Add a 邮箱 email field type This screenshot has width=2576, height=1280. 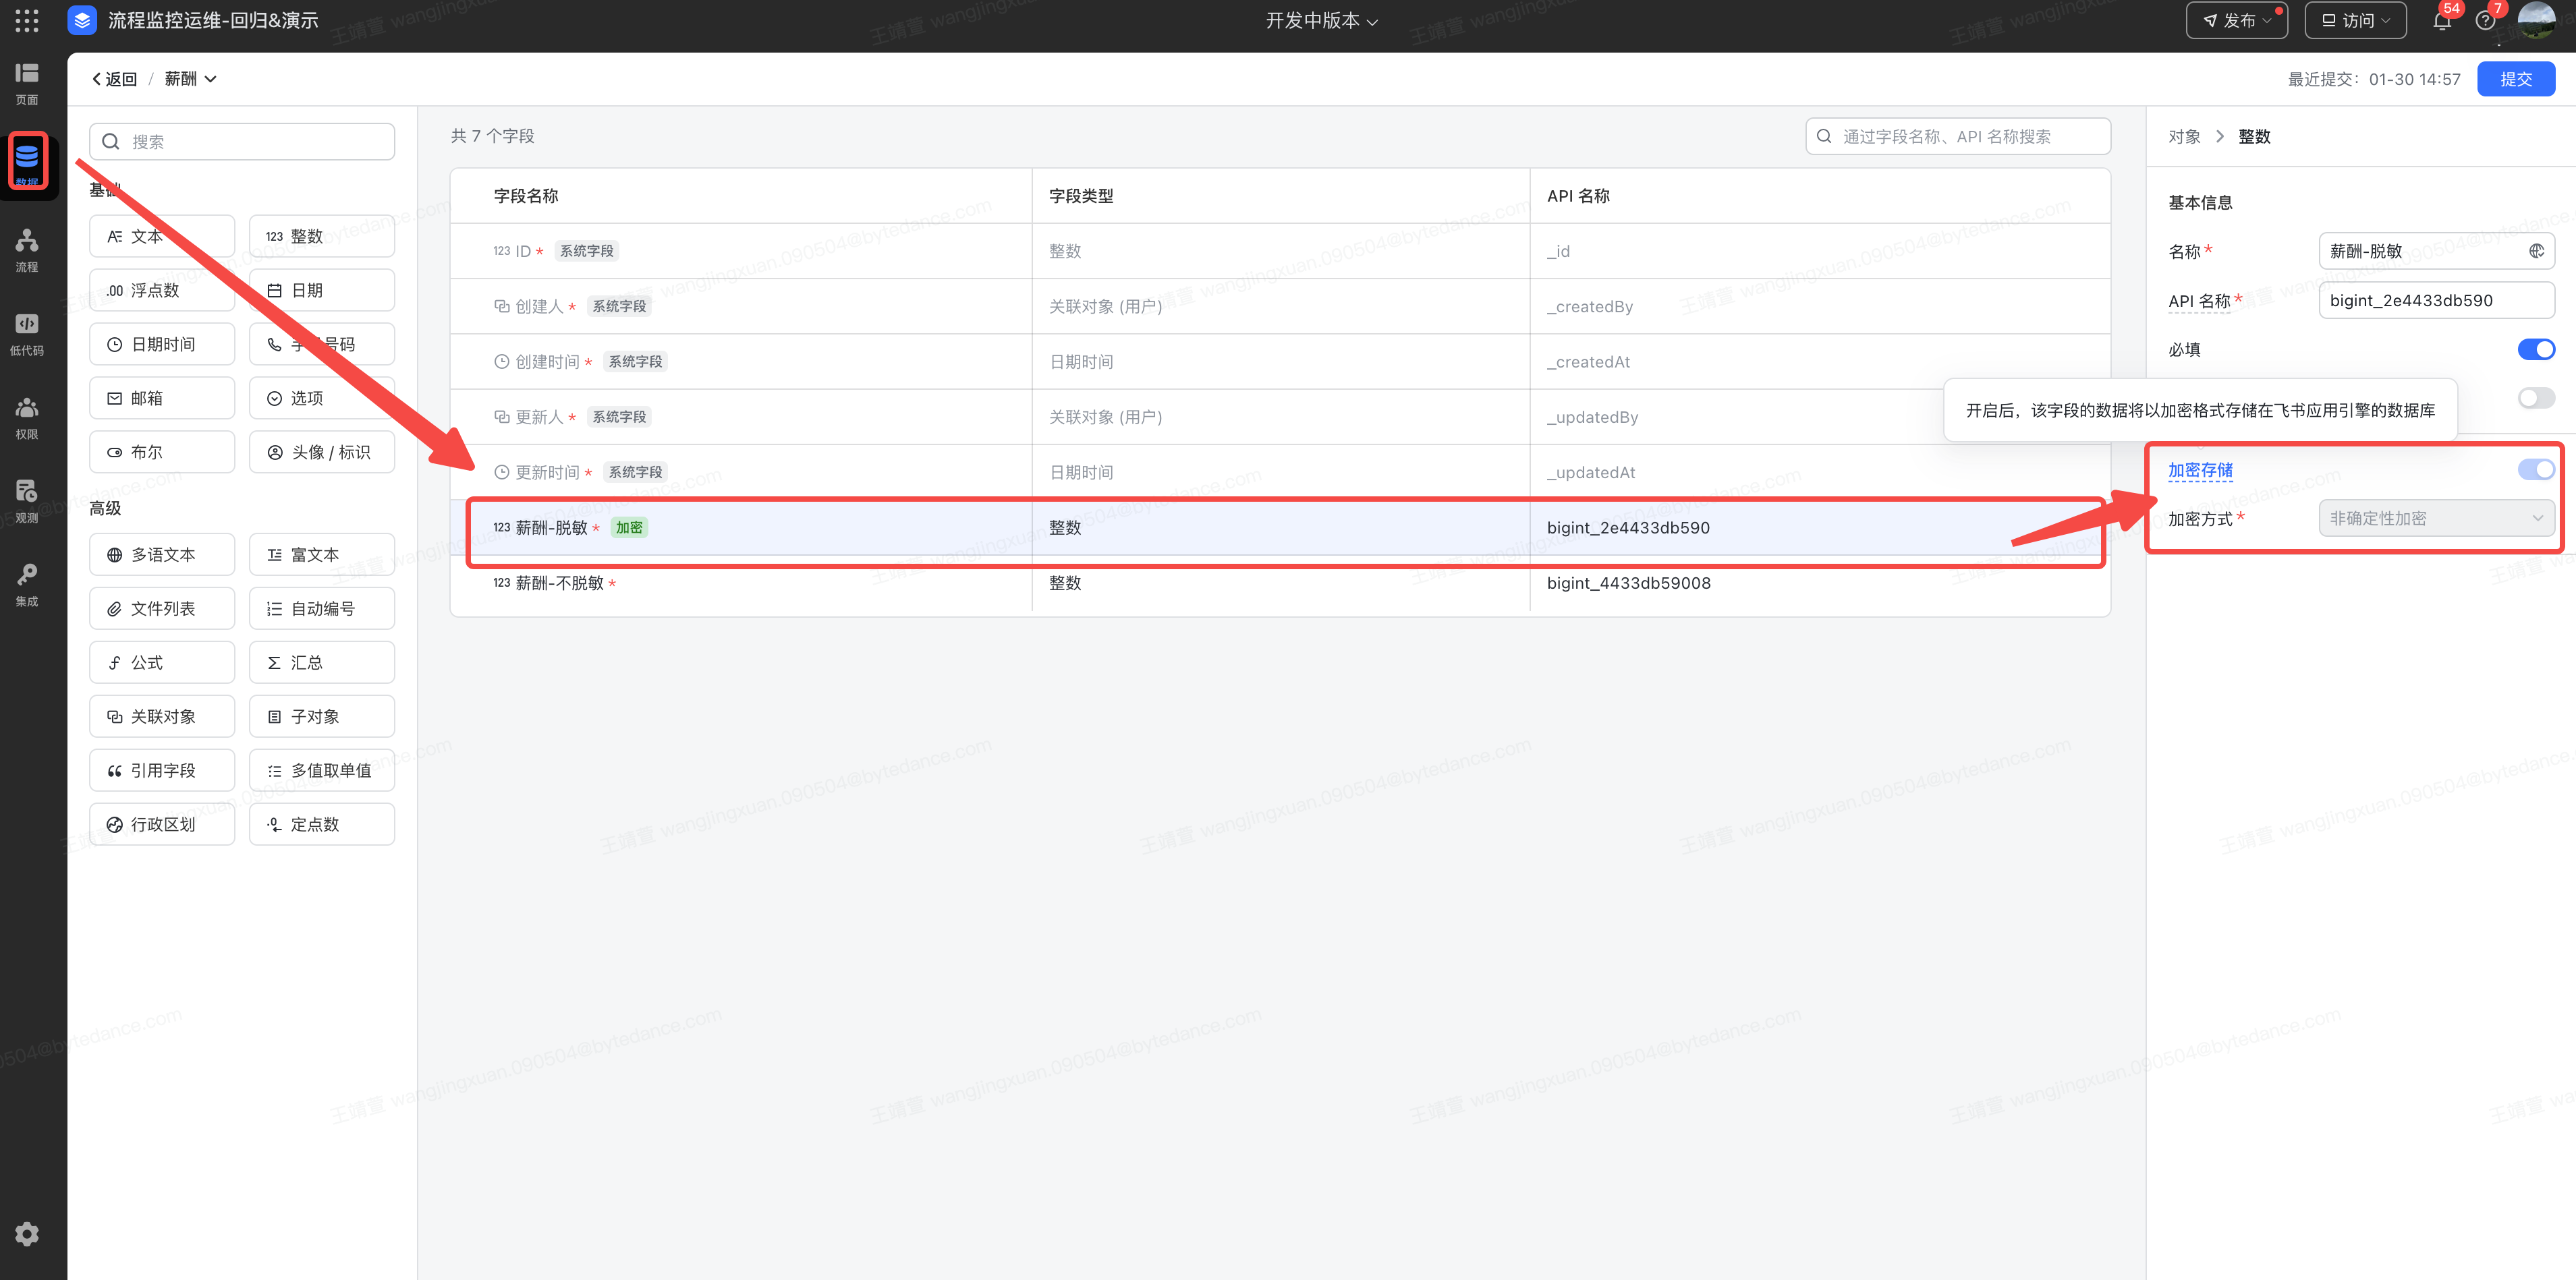tap(162, 398)
